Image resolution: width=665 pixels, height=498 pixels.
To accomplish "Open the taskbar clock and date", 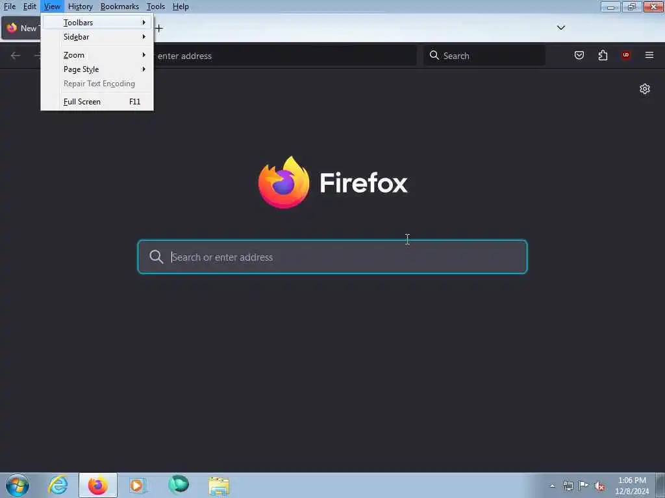I will [632, 486].
